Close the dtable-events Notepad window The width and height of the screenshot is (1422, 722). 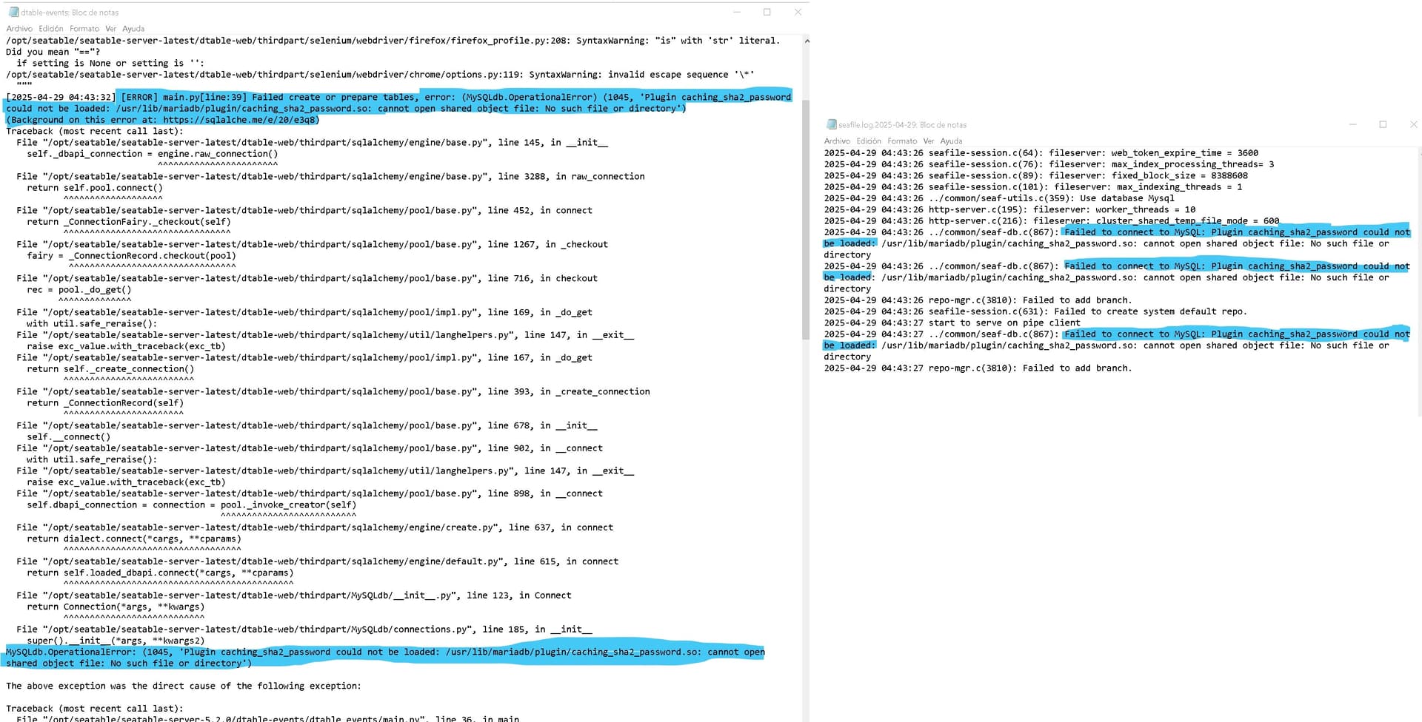tap(798, 12)
